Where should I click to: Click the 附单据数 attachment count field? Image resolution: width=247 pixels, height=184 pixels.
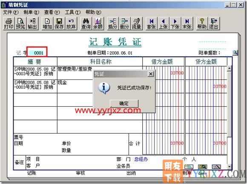point(226,53)
